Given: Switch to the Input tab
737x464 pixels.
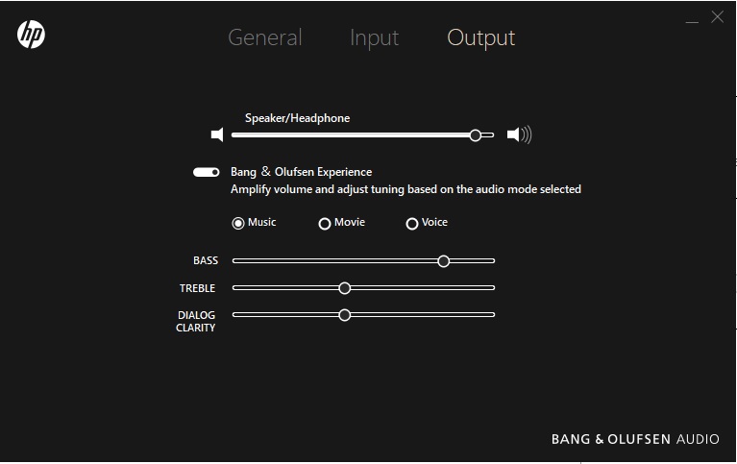Looking at the screenshot, I should click(374, 37).
